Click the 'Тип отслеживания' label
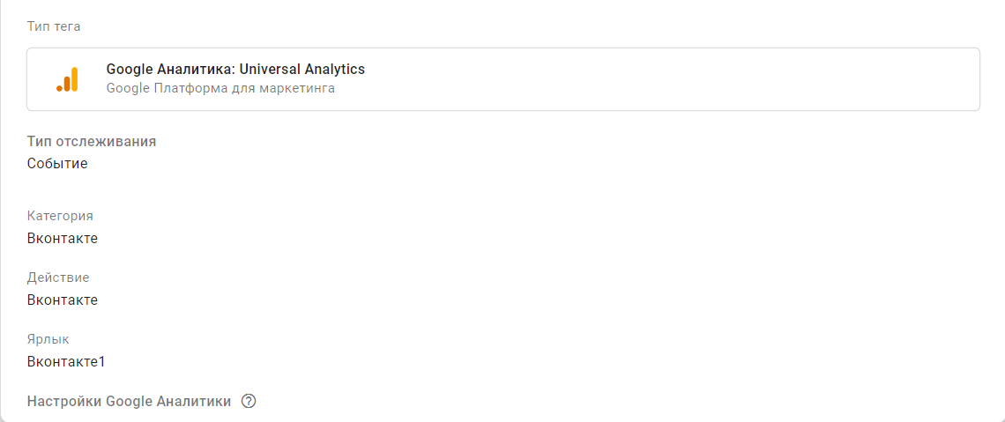This screenshot has width=1005, height=422. click(92, 142)
